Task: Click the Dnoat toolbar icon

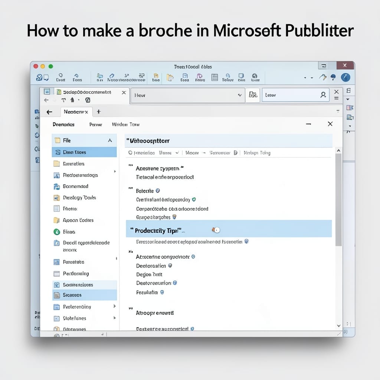Action: pos(60,77)
